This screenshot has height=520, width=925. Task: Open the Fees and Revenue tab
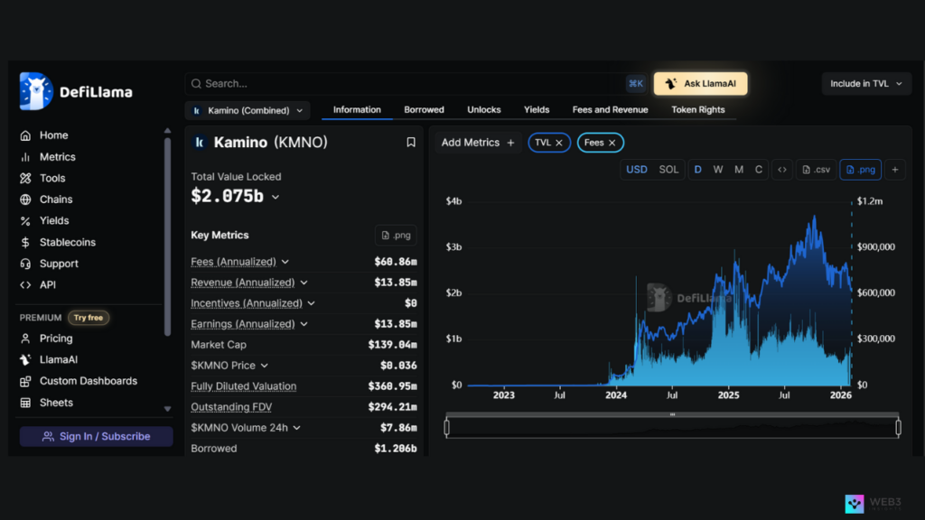[x=610, y=110]
